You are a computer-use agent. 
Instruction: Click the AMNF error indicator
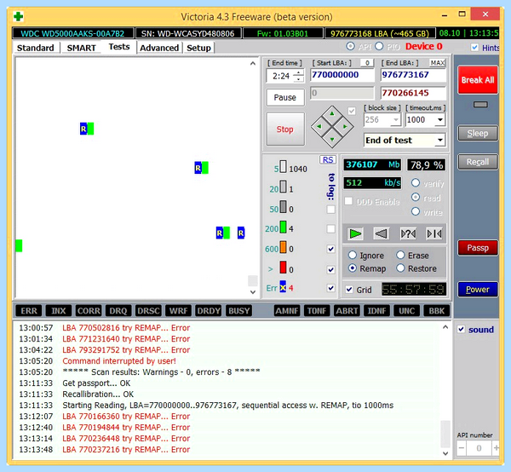(287, 311)
